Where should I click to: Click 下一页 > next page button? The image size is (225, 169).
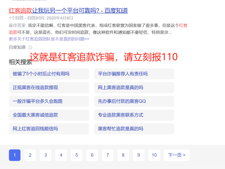click(x=177, y=155)
